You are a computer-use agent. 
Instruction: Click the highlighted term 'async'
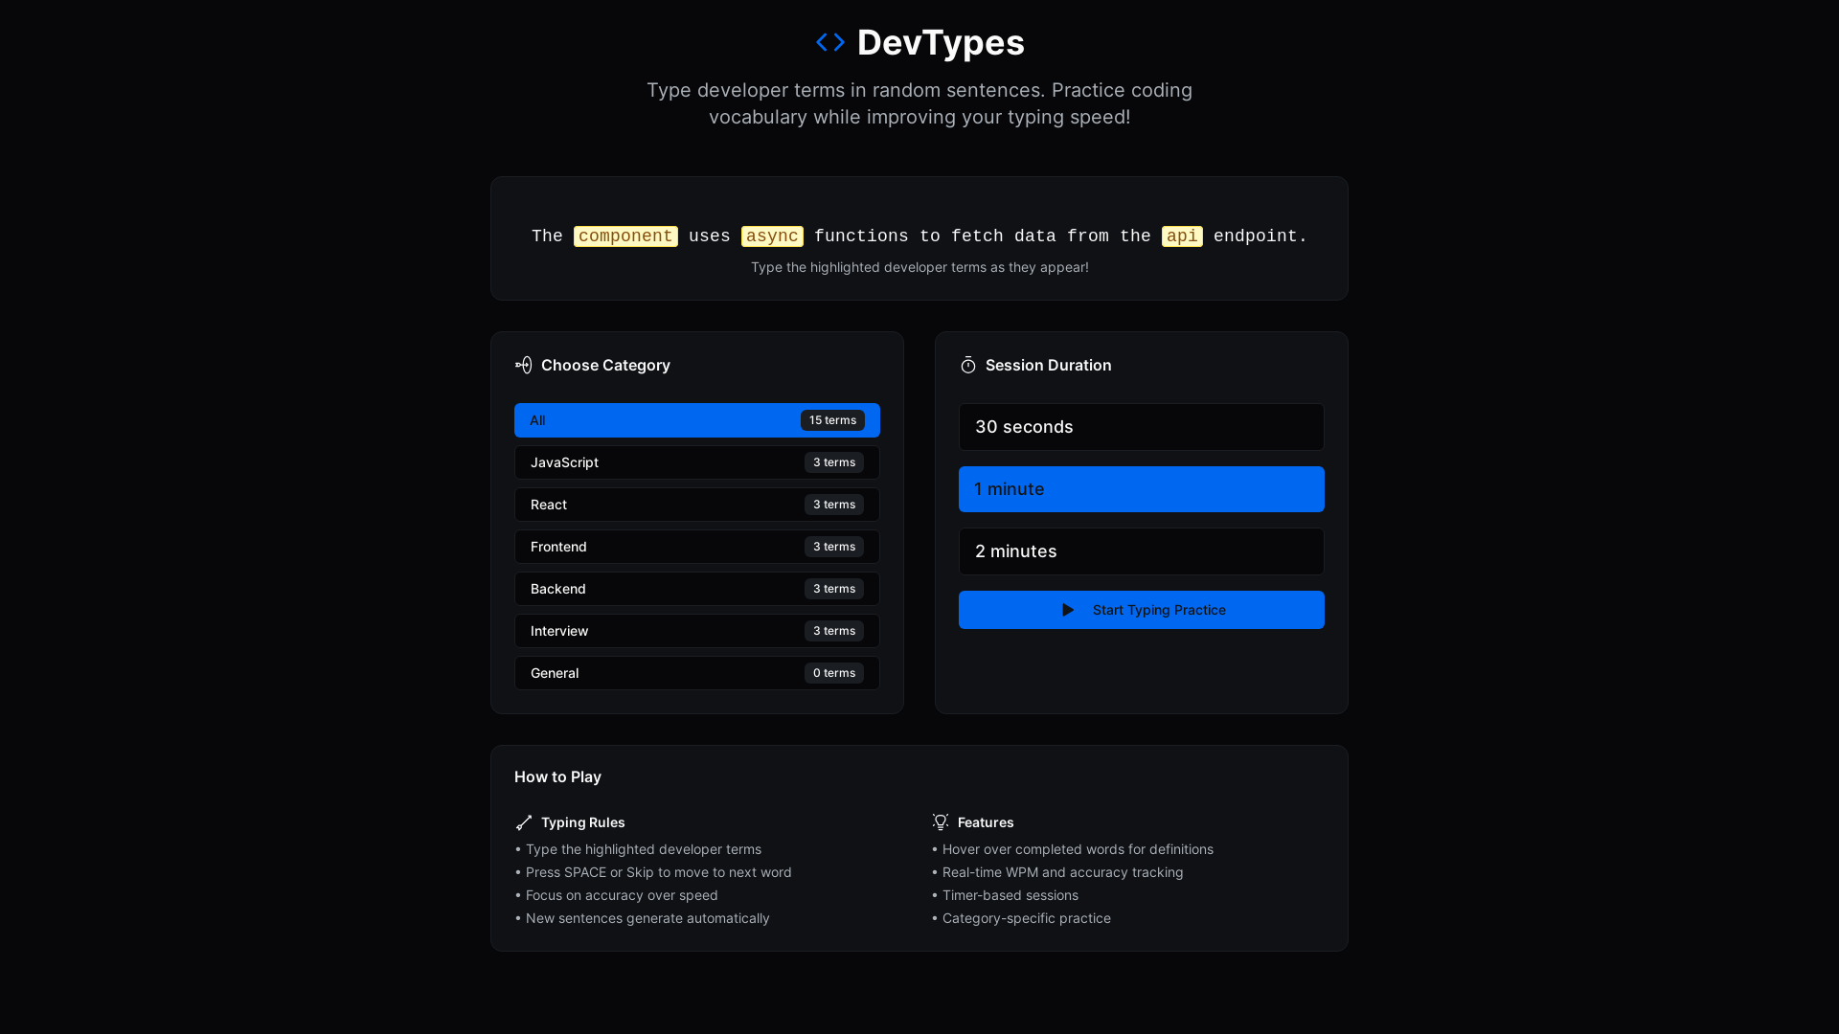click(x=772, y=236)
